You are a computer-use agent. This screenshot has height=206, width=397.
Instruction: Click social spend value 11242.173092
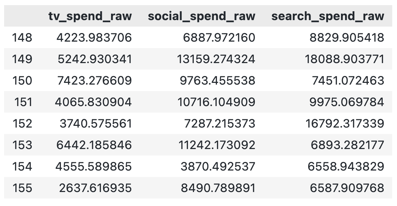(217, 145)
